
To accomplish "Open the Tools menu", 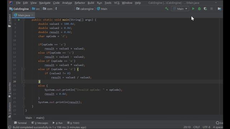I will click(108, 3).
